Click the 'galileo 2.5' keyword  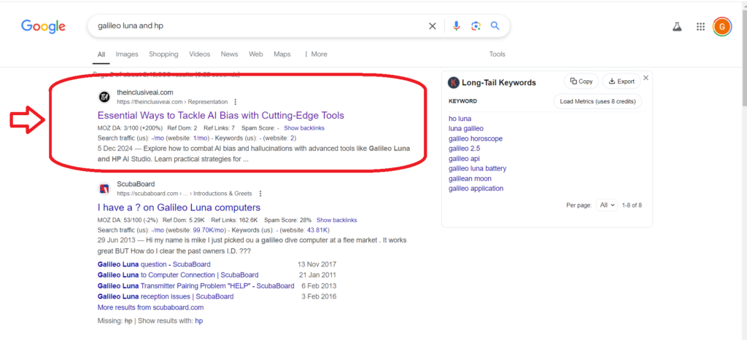(465, 149)
